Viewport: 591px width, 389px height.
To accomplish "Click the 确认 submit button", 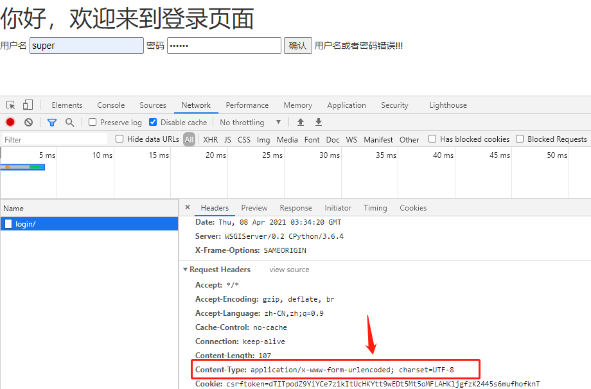I will [298, 46].
